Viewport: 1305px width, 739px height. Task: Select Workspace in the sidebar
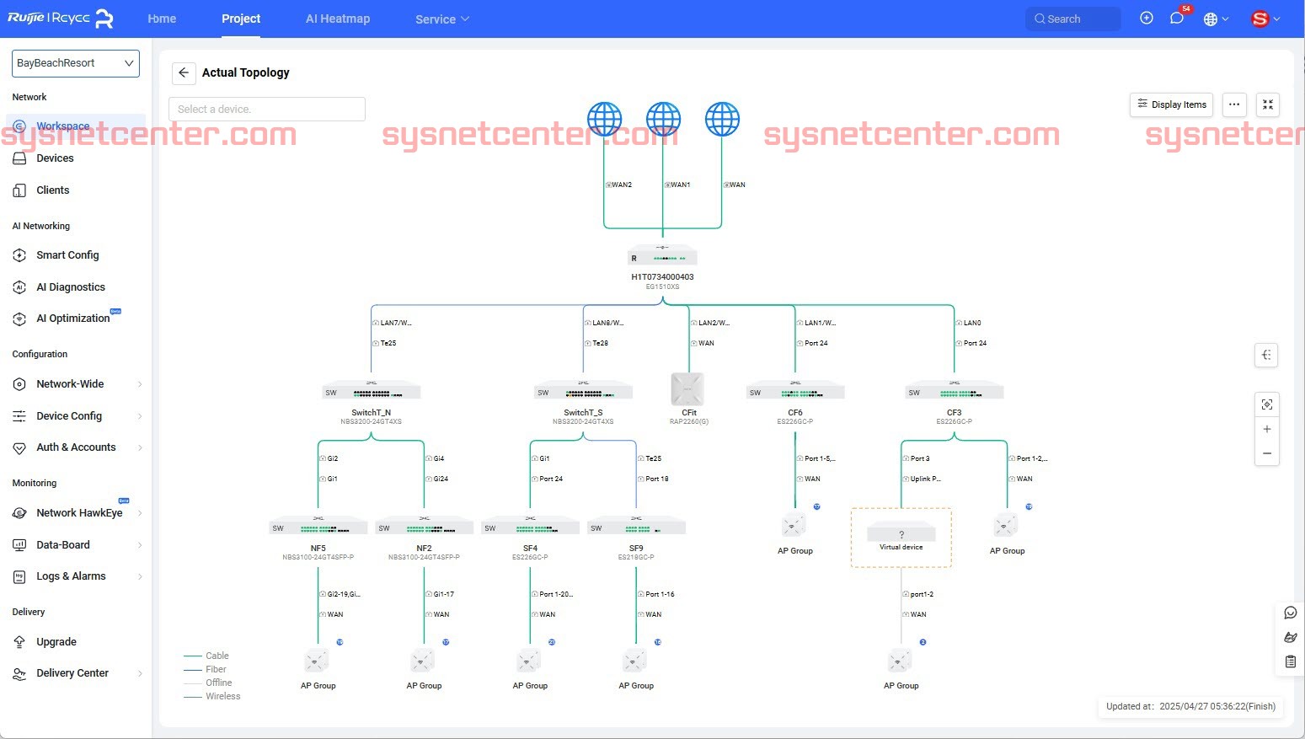click(x=76, y=126)
